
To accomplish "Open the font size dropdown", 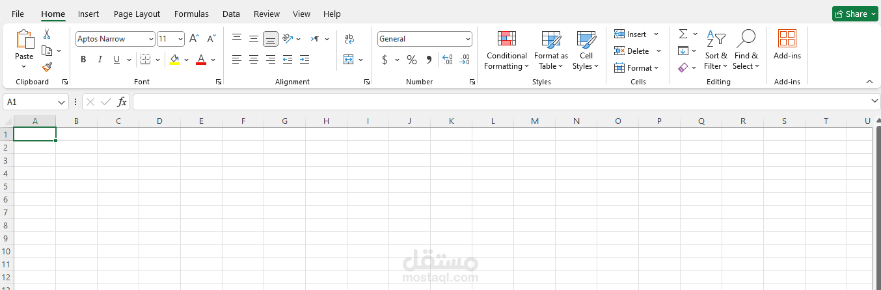I will [180, 39].
